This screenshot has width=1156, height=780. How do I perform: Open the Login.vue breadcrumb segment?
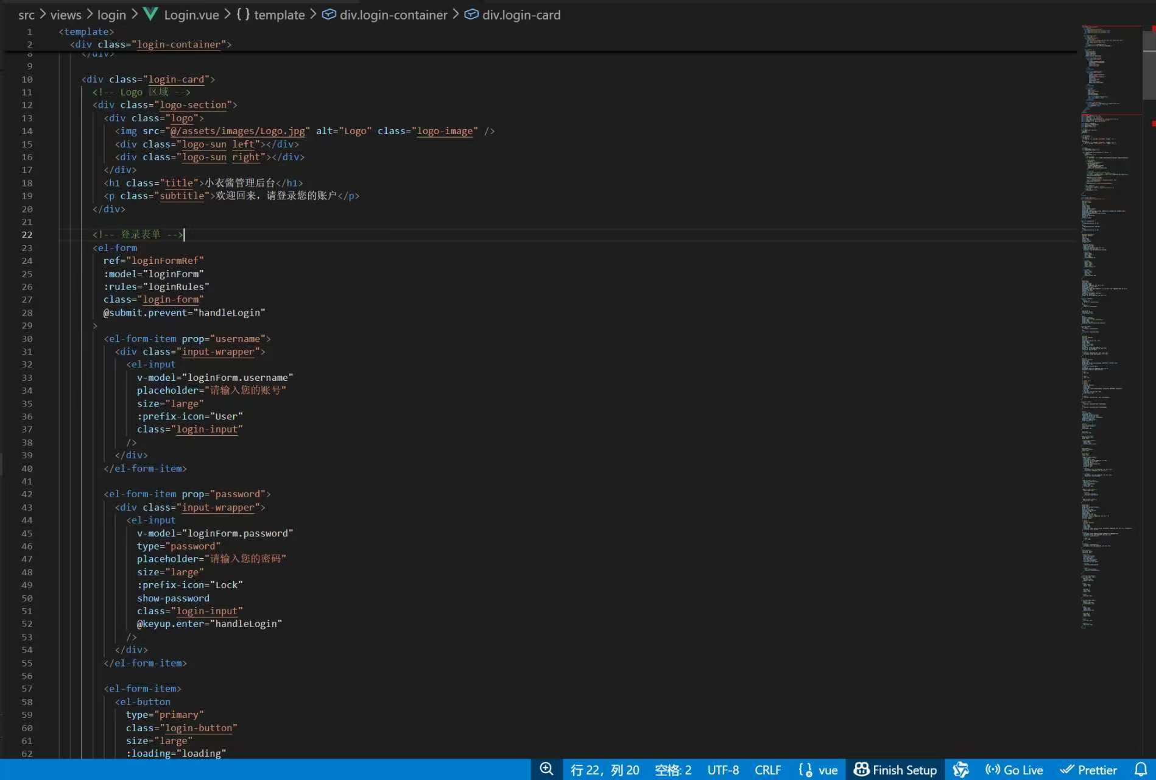(191, 15)
